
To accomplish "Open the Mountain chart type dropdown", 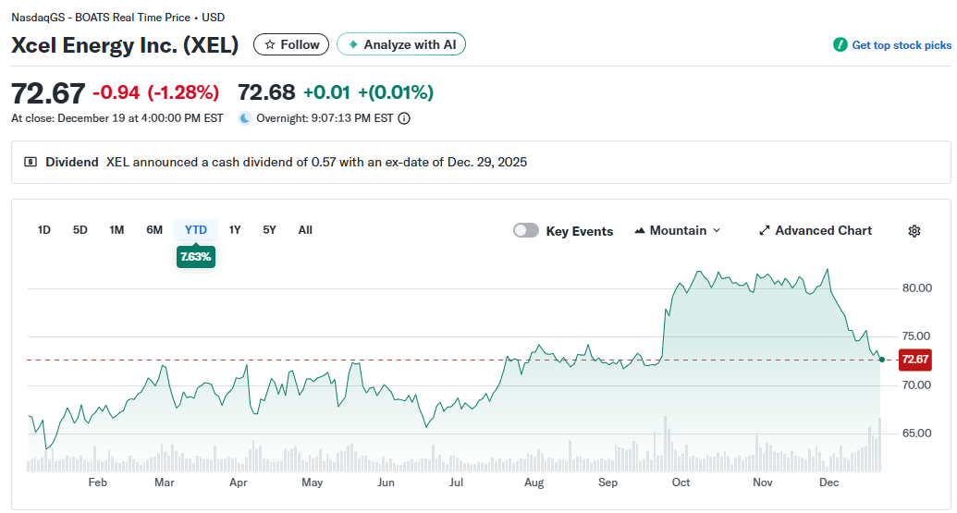I will coord(678,231).
